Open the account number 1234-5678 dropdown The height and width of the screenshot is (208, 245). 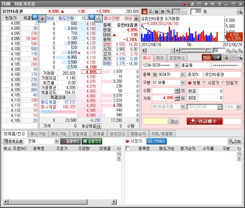pos(176,65)
